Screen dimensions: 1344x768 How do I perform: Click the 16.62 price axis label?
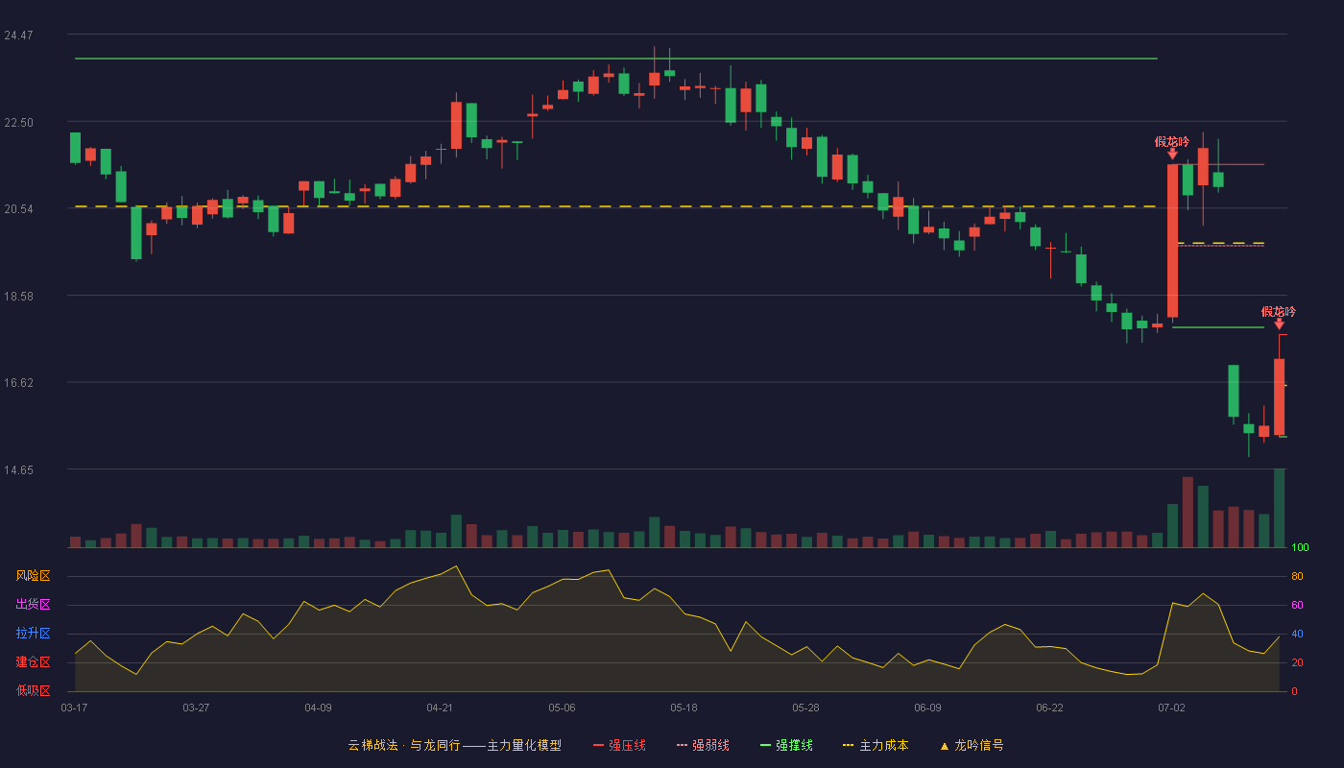[x=18, y=383]
